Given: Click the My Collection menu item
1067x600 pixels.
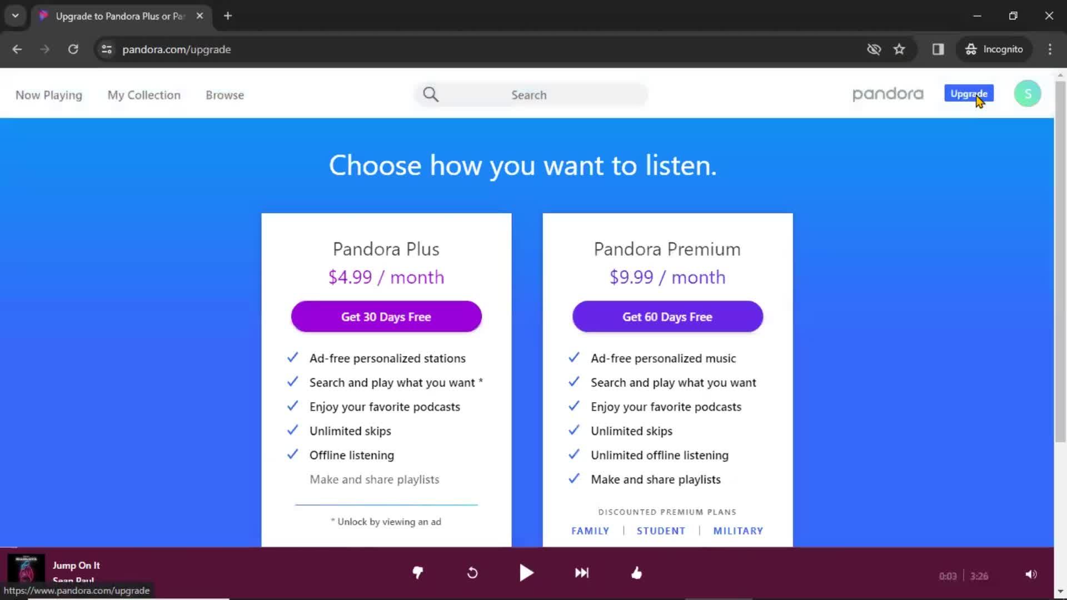Looking at the screenshot, I should point(143,94).
